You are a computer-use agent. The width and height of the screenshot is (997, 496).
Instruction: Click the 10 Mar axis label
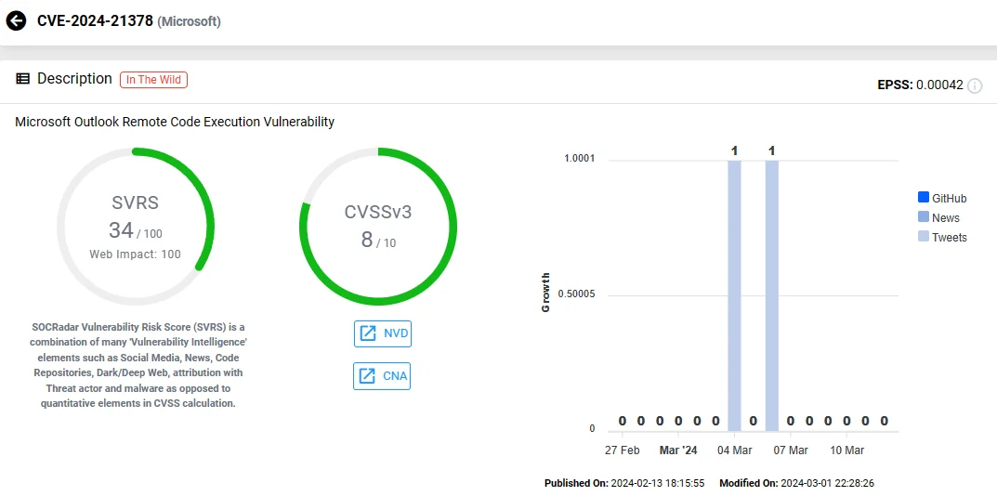click(x=847, y=450)
